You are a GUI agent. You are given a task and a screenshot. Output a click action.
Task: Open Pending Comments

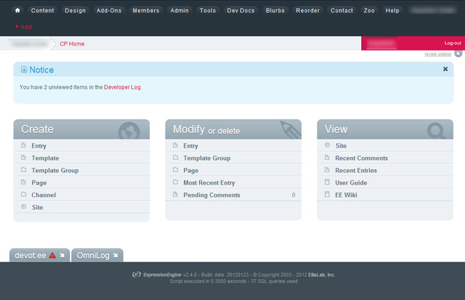[x=212, y=195]
